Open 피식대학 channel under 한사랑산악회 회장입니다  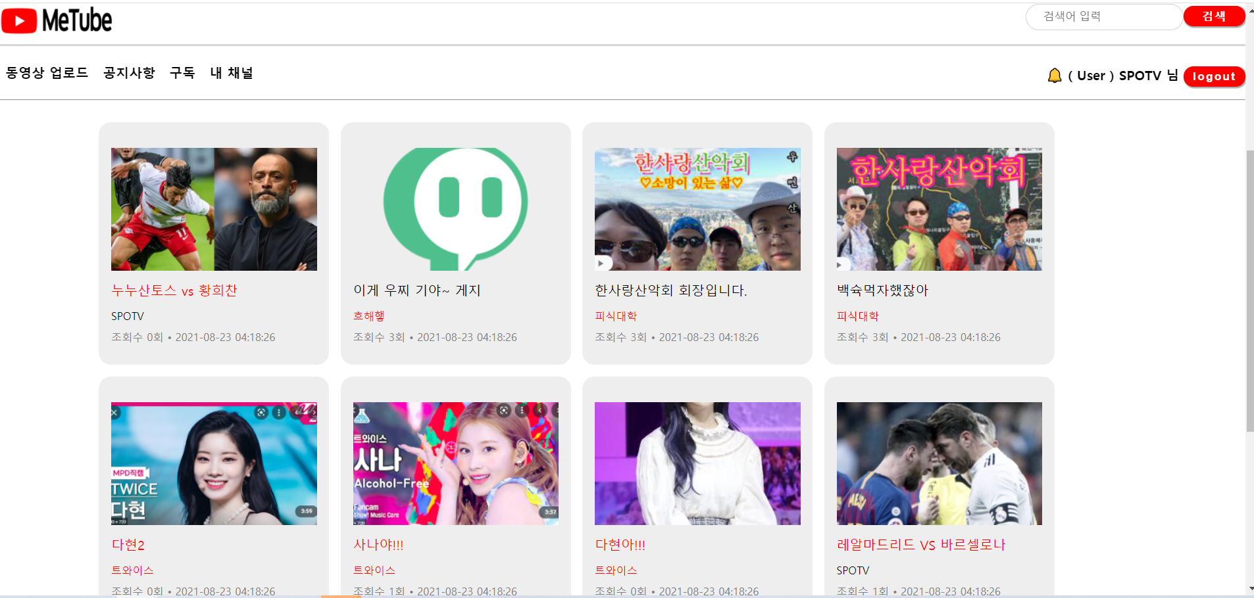[x=616, y=316]
